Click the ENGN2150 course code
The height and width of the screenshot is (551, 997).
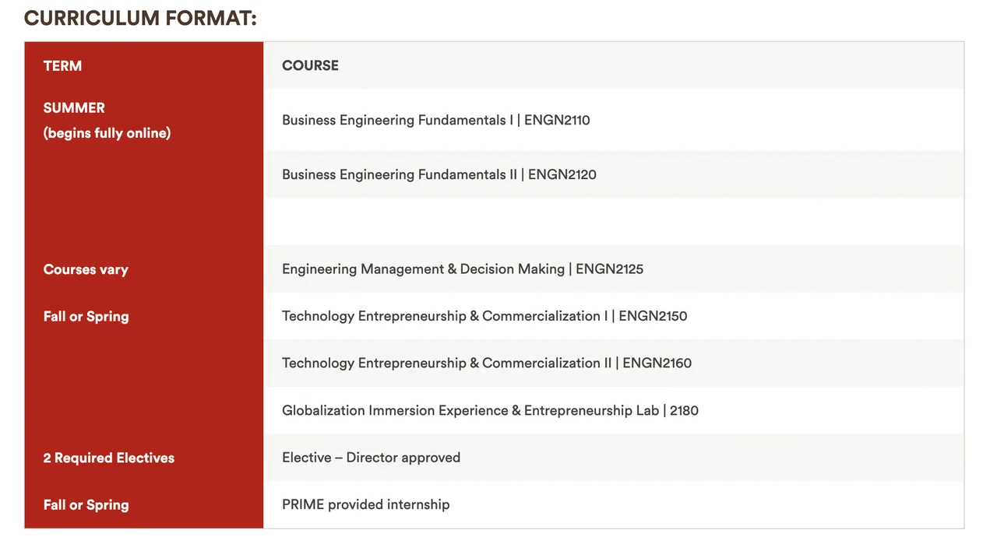(x=653, y=317)
